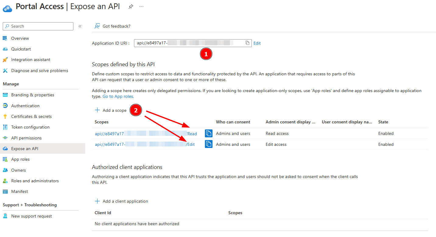Collapse the navigation sidebar with the chevron

click(x=80, y=26)
